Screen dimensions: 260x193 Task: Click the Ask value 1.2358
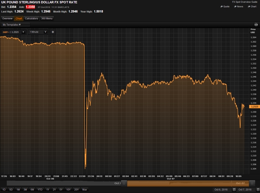30,7
